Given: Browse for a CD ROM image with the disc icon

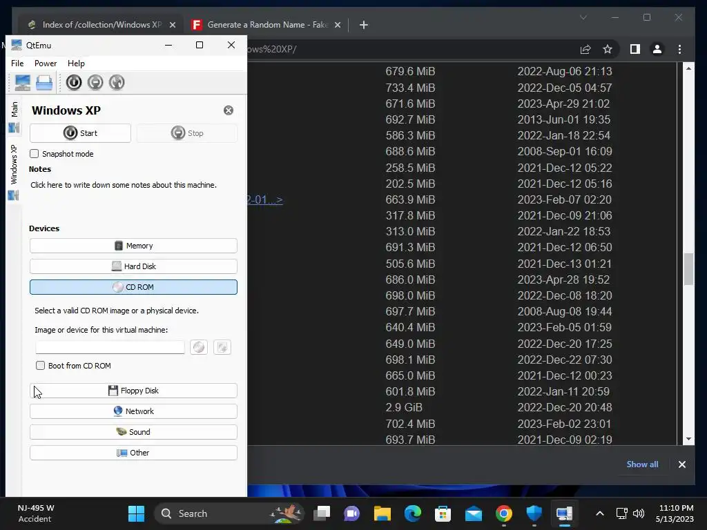Looking at the screenshot, I should point(199,347).
